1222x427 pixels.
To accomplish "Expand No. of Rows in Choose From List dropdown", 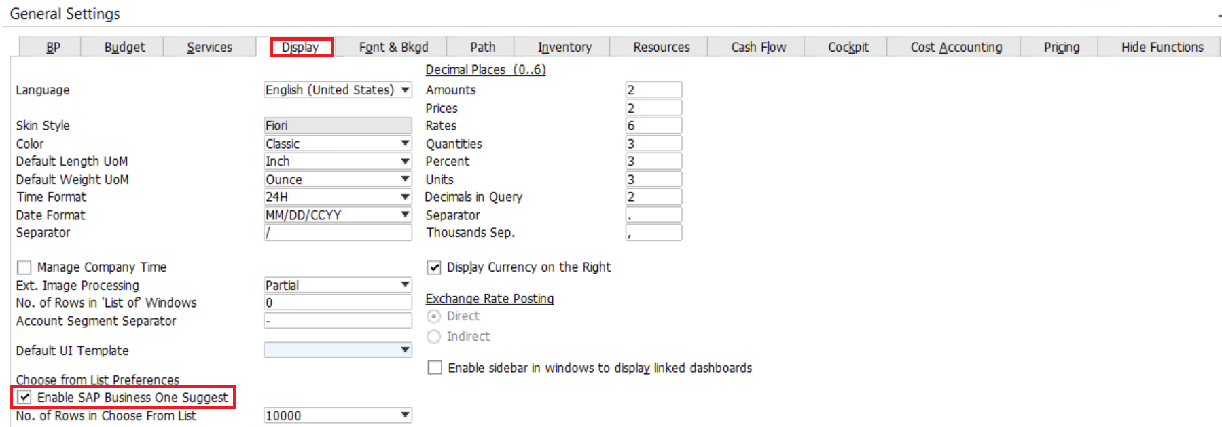I will [x=406, y=415].
